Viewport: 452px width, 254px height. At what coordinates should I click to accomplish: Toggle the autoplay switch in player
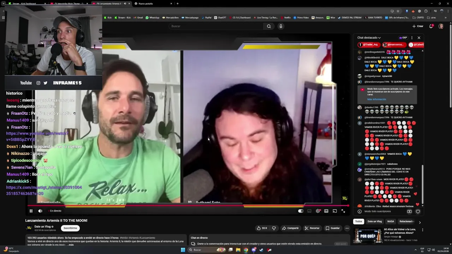click(301, 211)
